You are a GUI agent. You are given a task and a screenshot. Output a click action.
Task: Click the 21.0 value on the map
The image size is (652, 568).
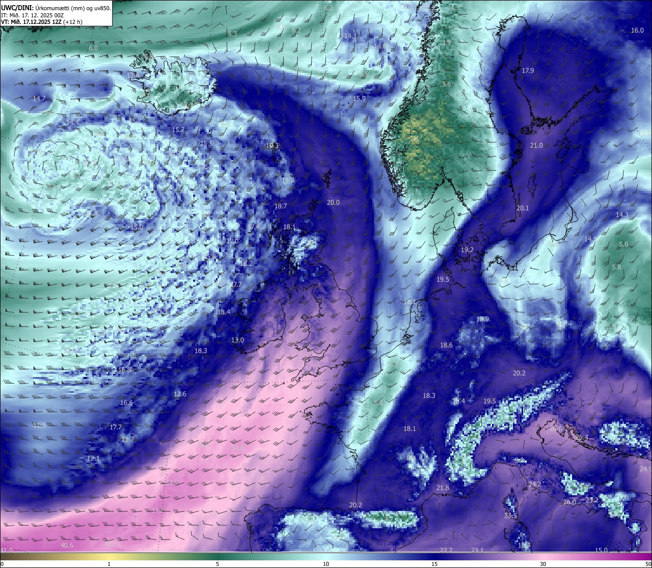click(536, 145)
